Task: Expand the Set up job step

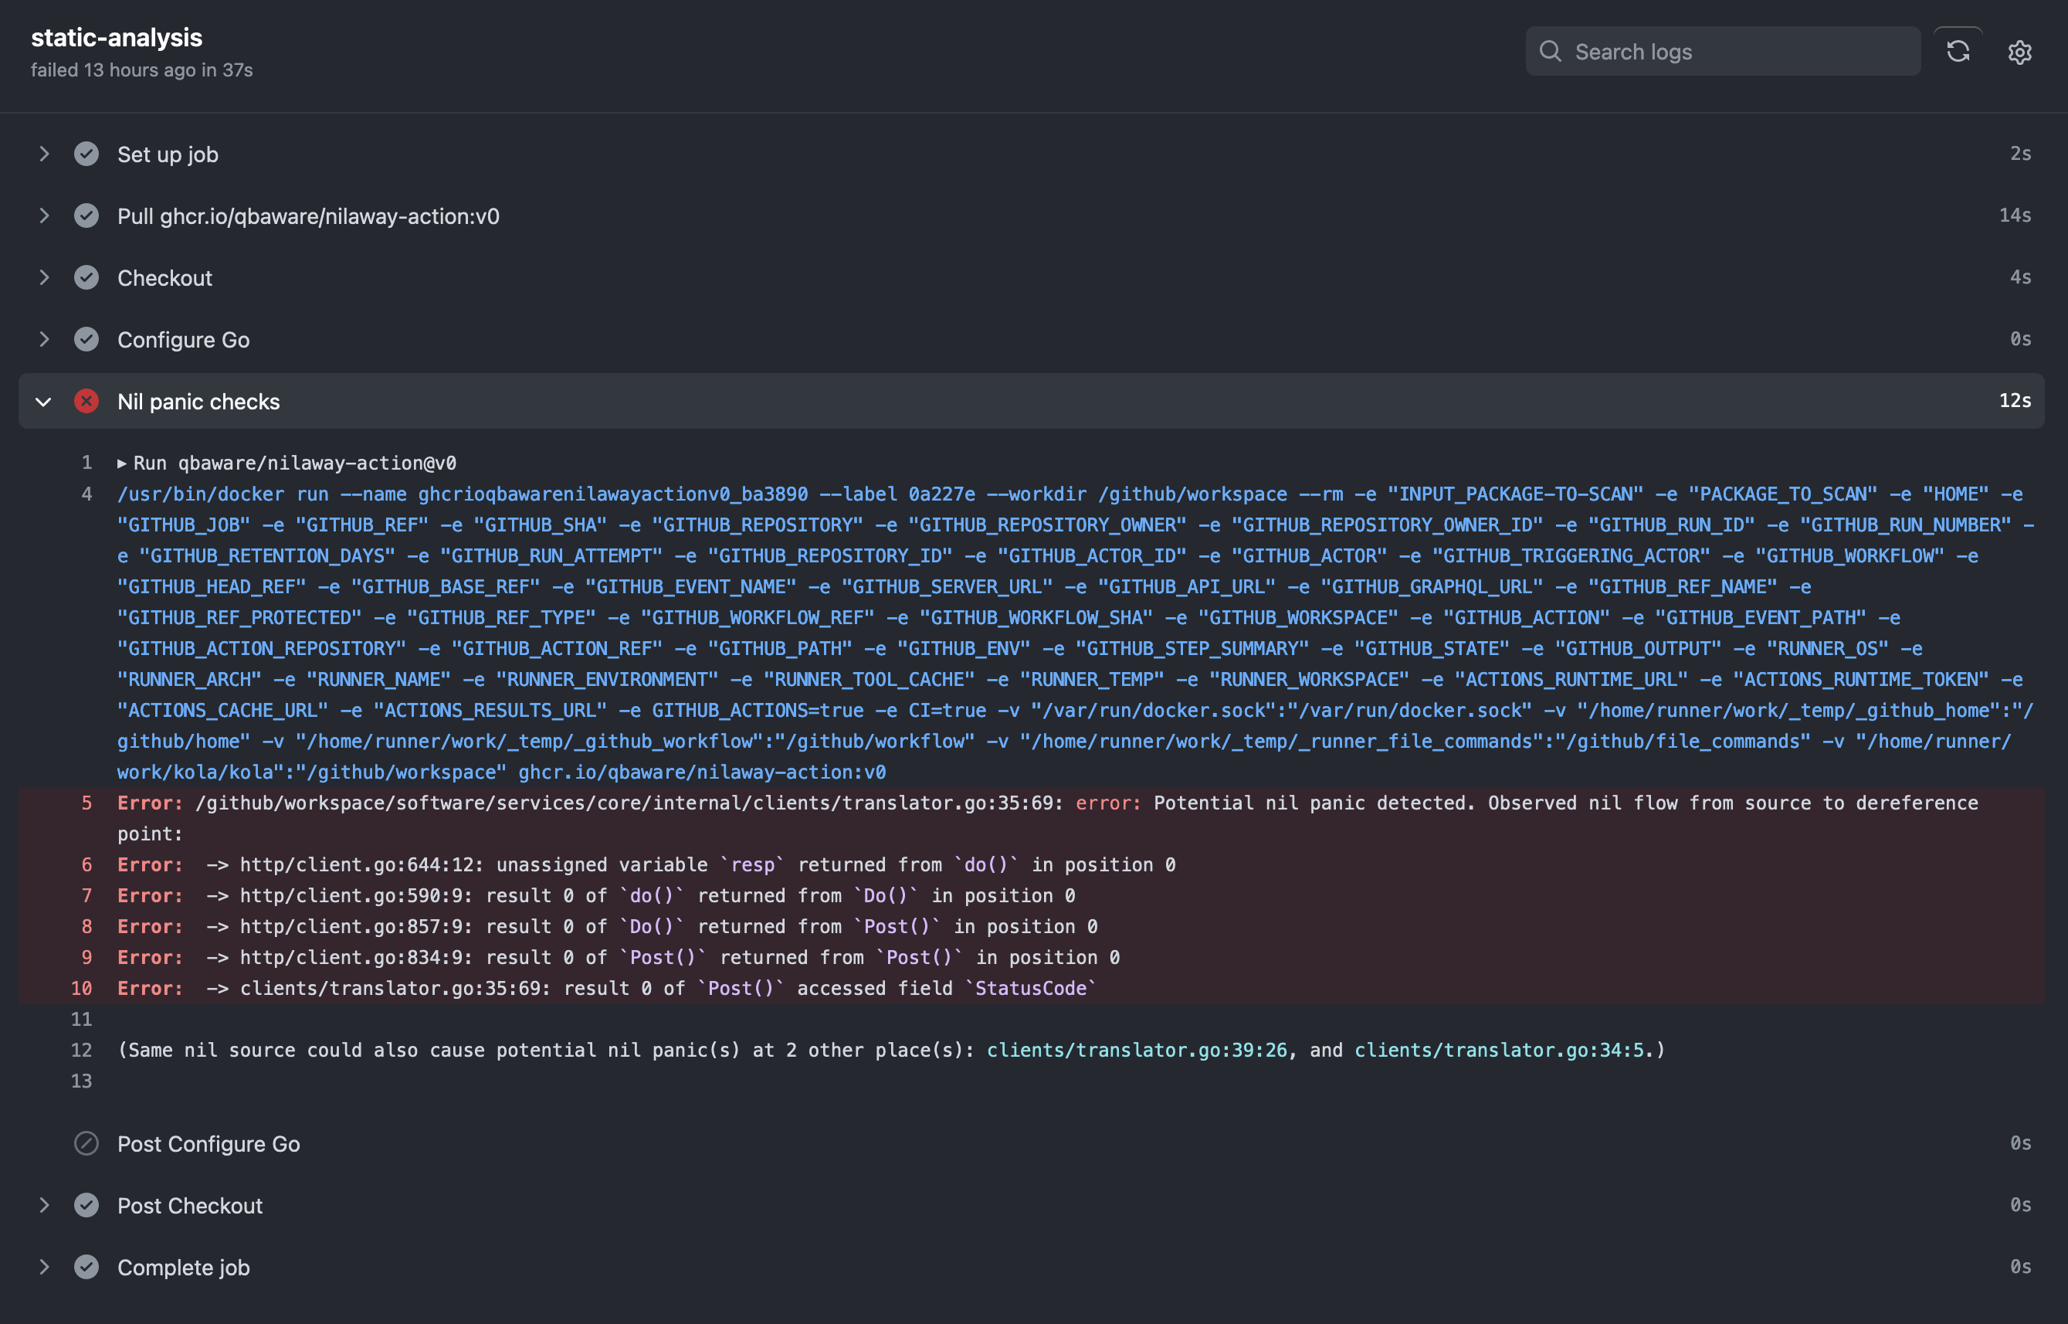Action: (44, 154)
